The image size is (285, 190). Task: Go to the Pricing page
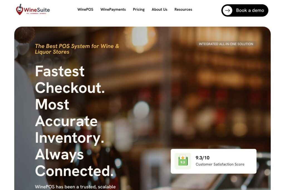[139, 9]
